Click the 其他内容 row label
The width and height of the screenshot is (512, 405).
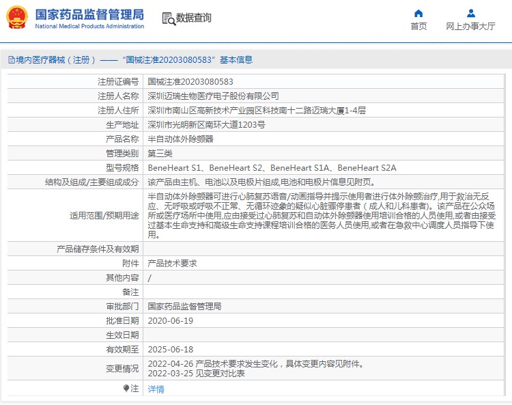[x=122, y=277]
